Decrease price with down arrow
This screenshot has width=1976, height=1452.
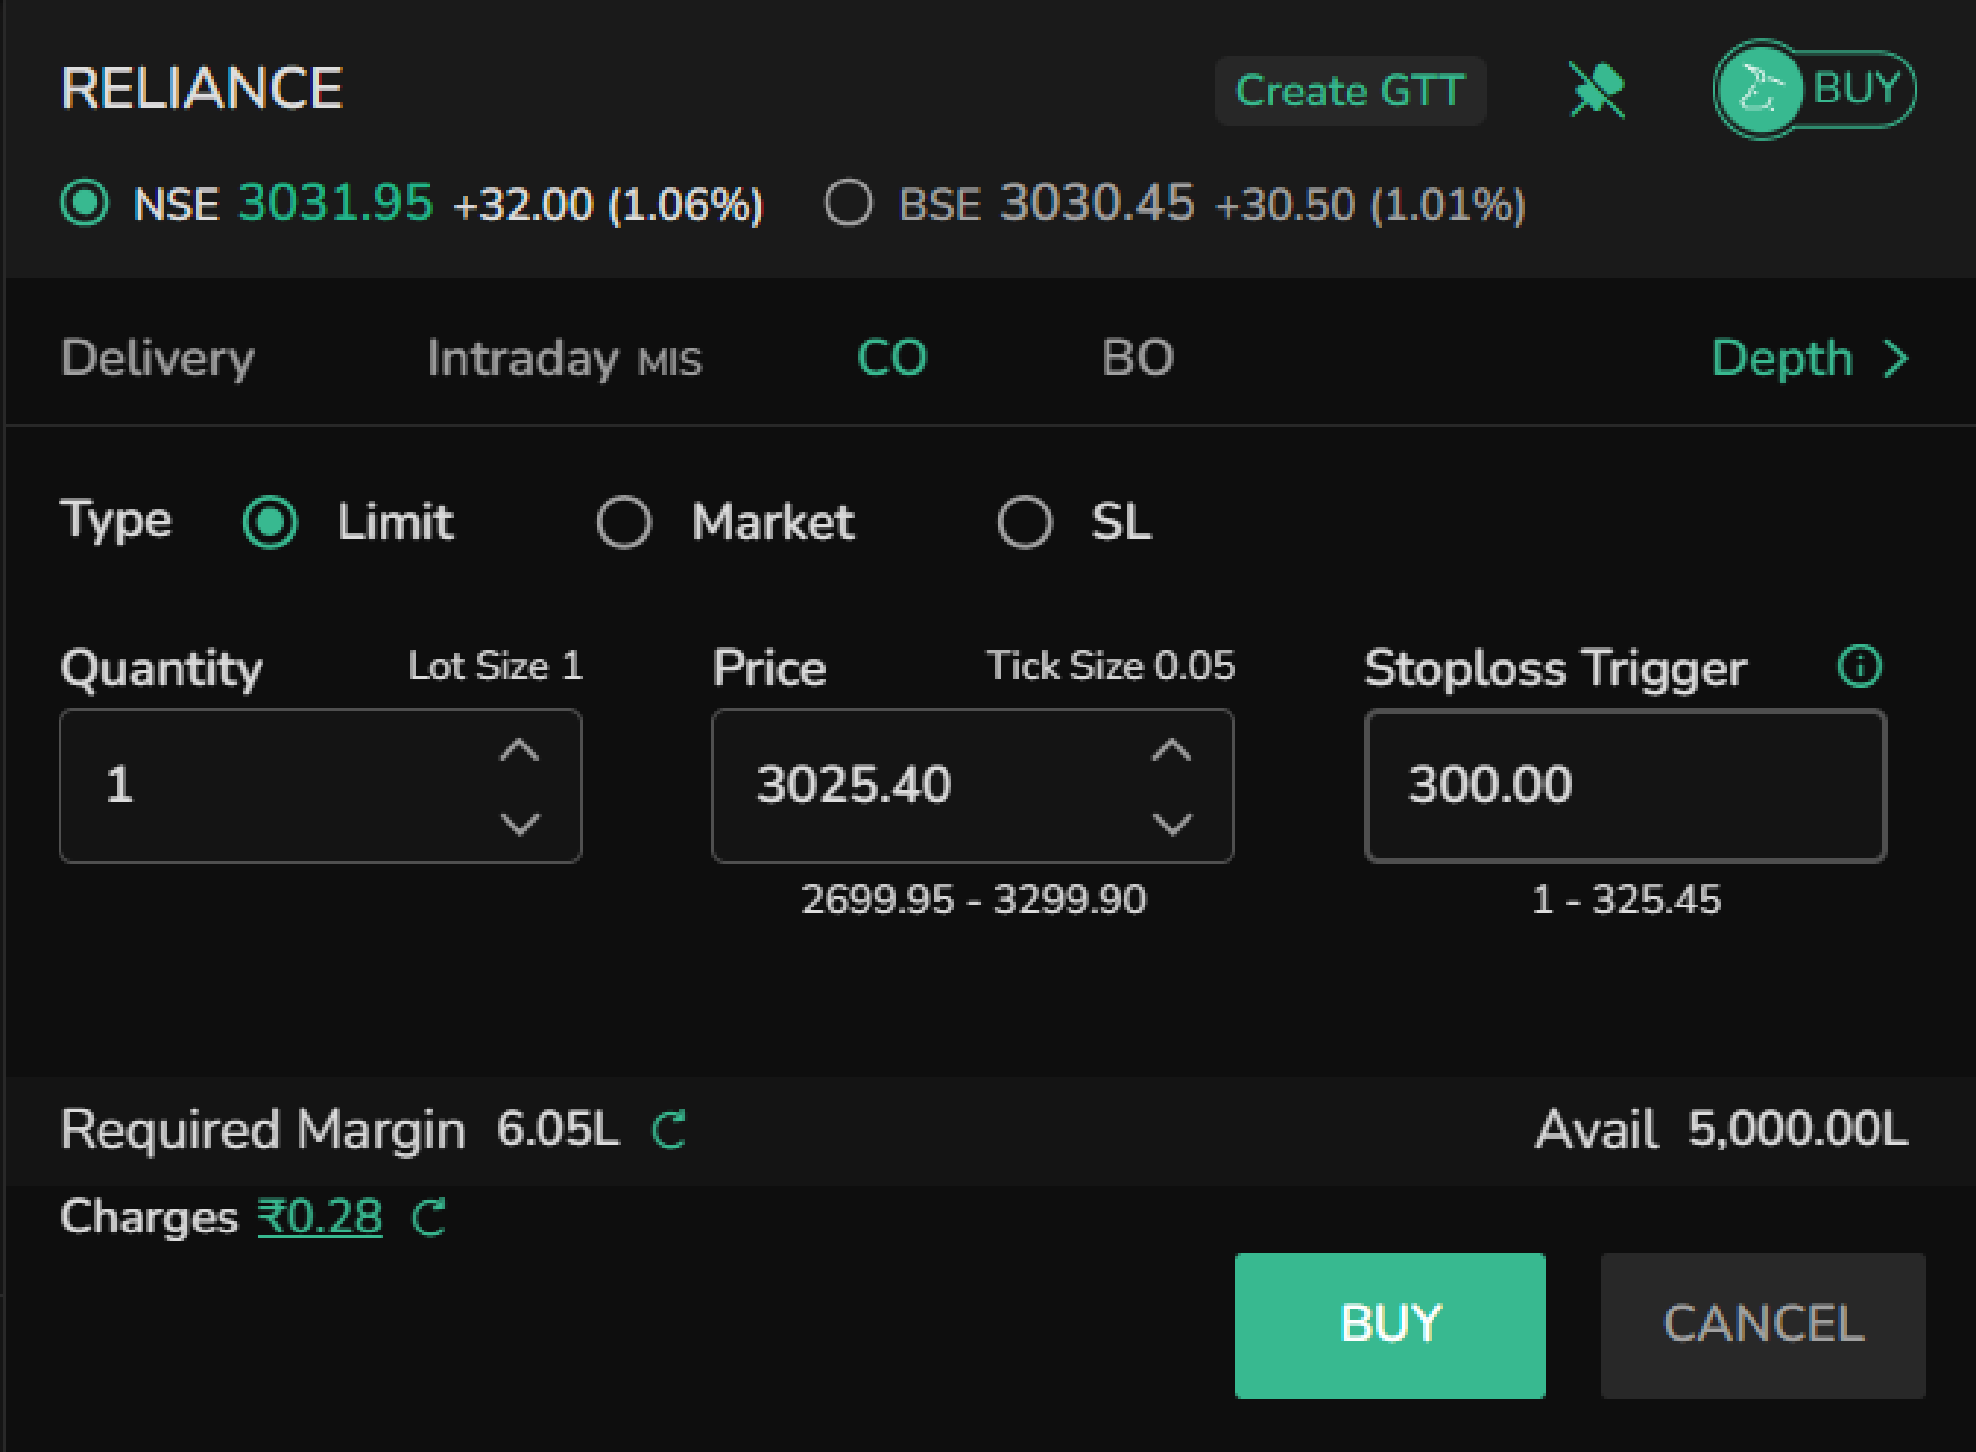point(1172,823)
